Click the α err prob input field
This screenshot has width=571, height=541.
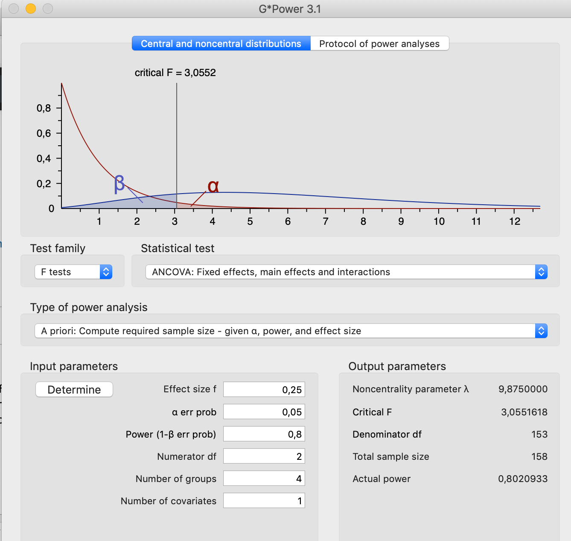point(264,412)
